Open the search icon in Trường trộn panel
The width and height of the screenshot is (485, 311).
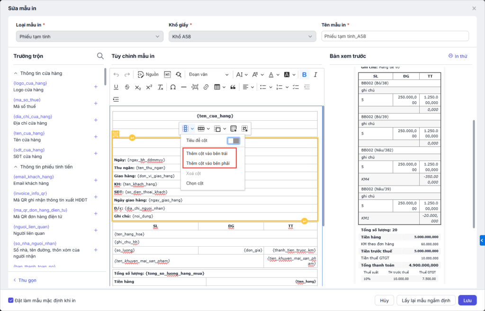coord(100,56)
